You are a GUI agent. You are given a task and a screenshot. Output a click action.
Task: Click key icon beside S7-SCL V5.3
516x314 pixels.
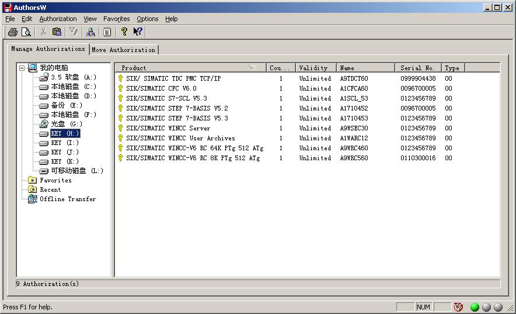120,98
